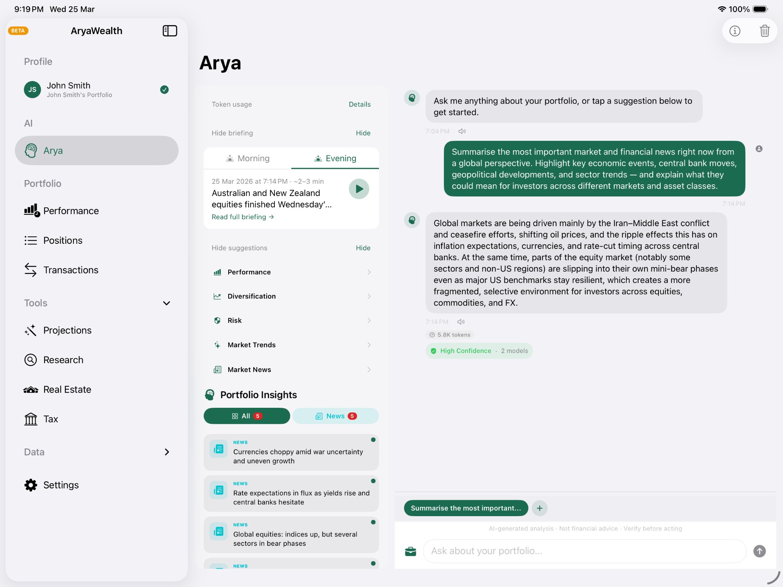Toggle the sidebar visibility icon

(x=170, y=31)
